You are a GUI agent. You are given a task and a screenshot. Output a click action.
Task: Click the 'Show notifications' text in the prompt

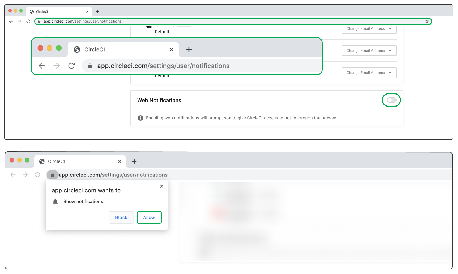tap(83, 201)
